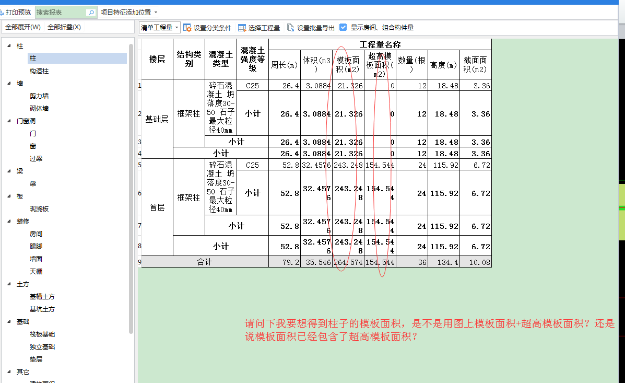
Task: Open the 清单工程量 dropdown
Action: tap(159, 28)
